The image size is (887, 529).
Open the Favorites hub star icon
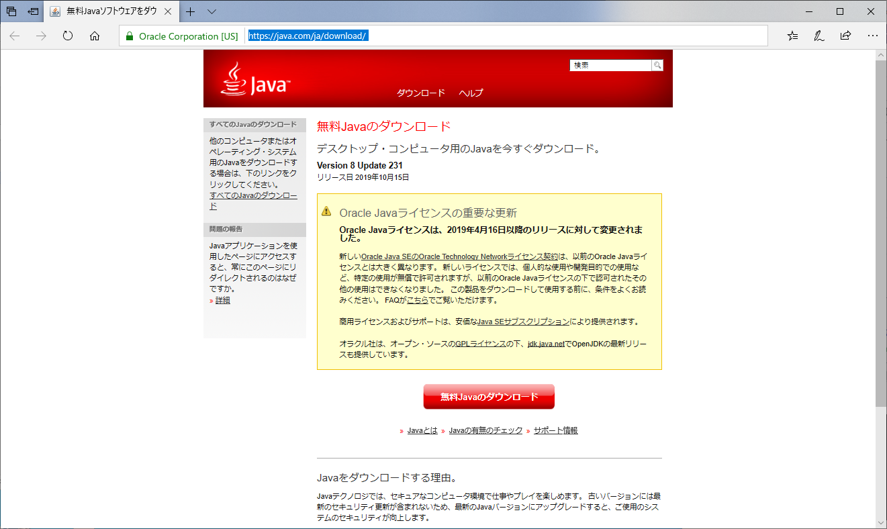point(793,36)
